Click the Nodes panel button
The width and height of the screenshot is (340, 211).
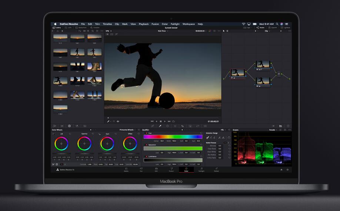tap(261, 28)
